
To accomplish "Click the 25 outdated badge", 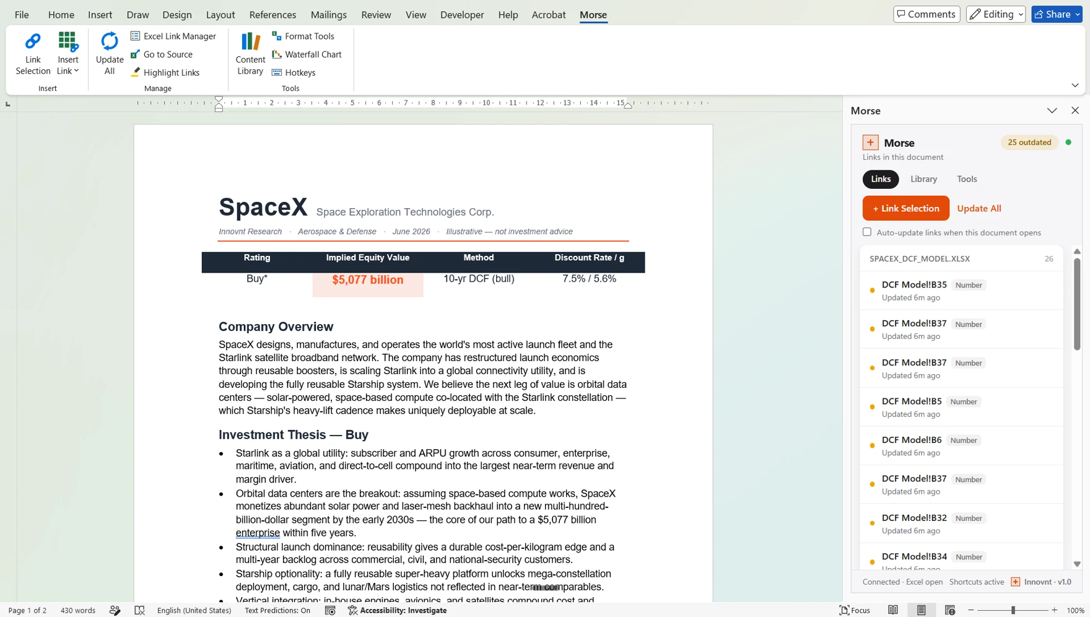I will [x=1029, y=142].
